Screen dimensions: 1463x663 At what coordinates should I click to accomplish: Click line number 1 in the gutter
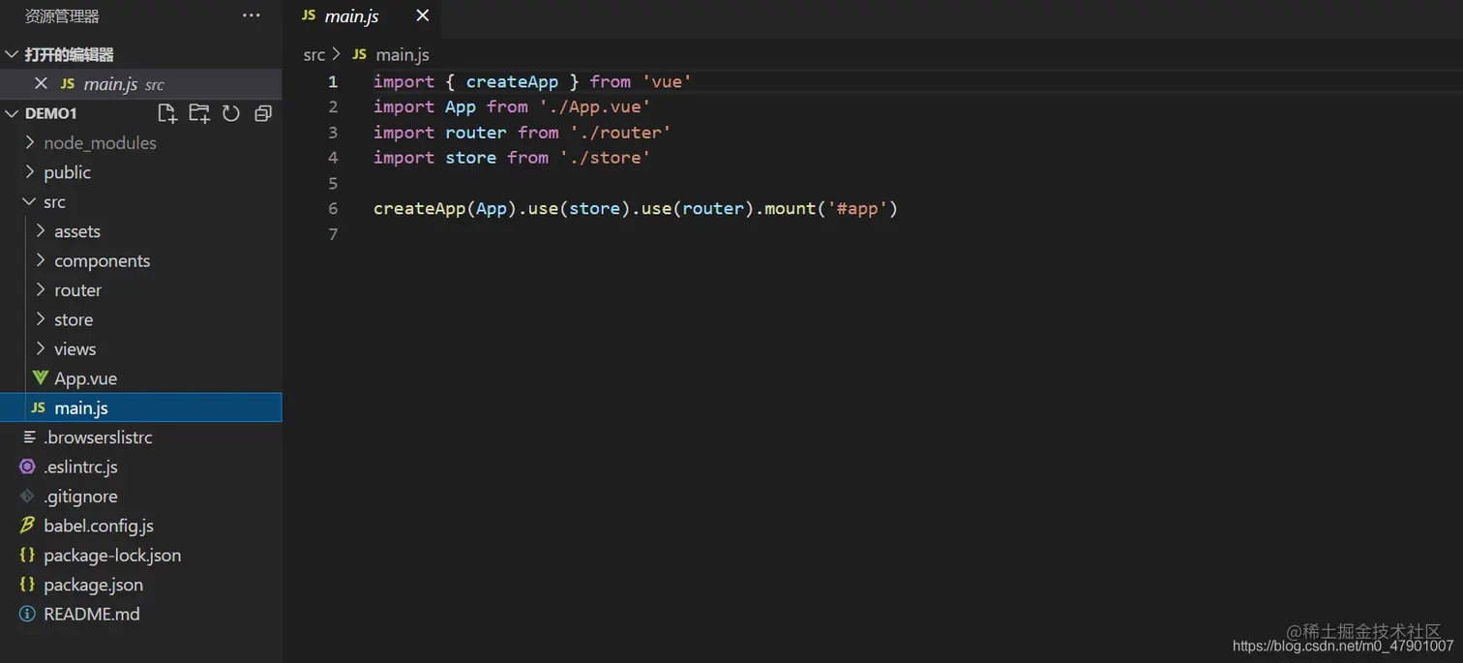point(333,81)
